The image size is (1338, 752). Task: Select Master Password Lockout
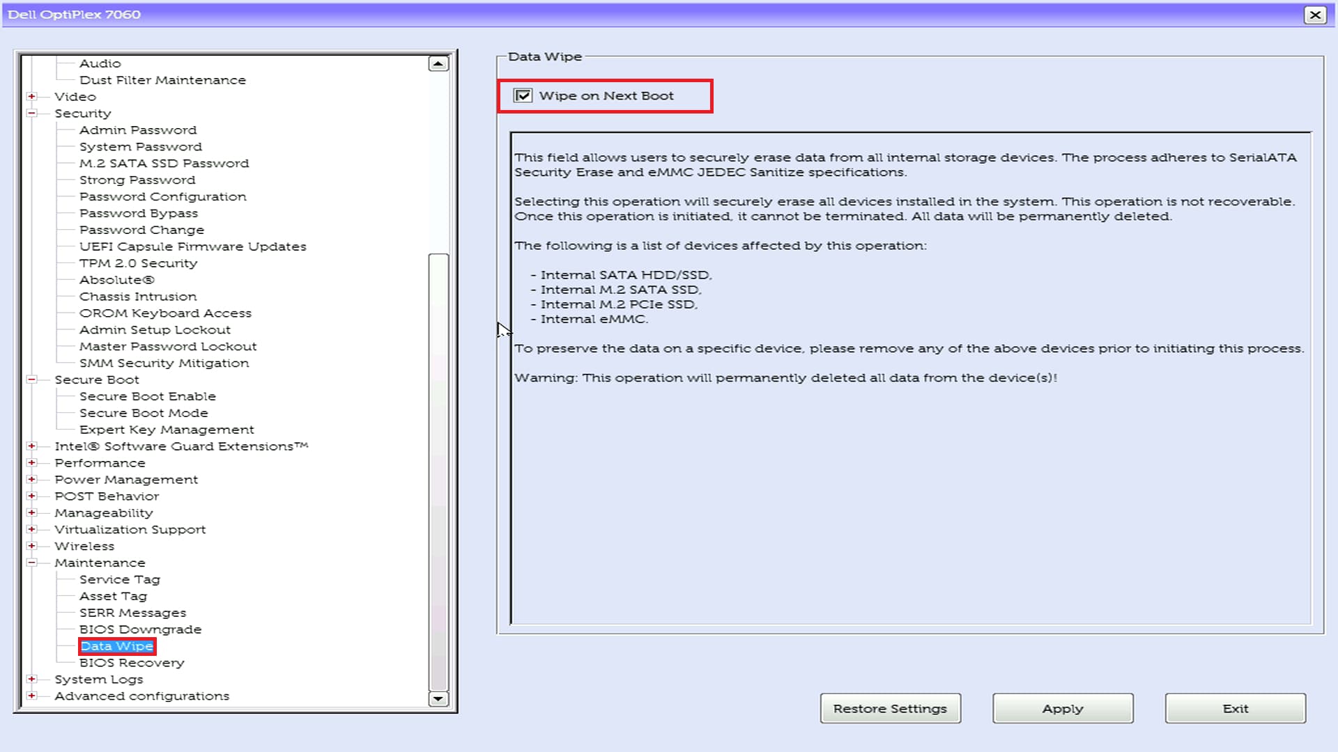coord(168,347)
